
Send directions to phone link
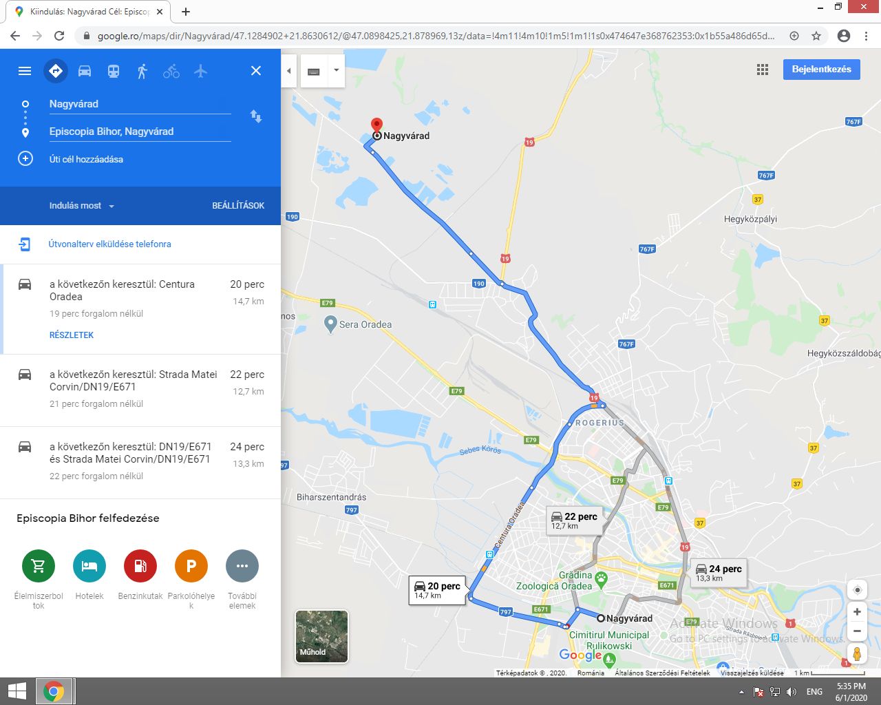[x=109, y=244]
